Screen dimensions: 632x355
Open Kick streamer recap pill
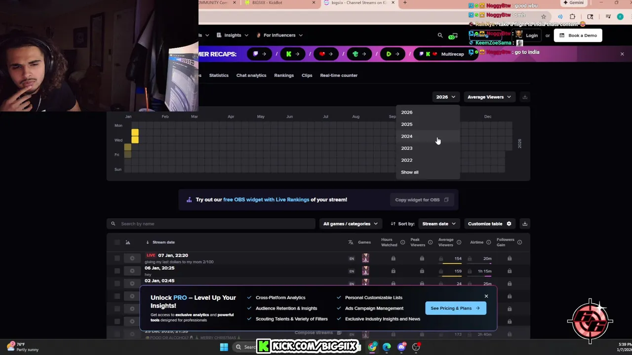pyautogui.click(x=293, y=54)
